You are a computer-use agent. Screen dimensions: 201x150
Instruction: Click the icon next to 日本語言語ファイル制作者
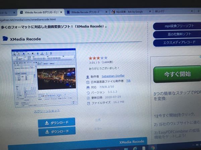click(88, 82)
